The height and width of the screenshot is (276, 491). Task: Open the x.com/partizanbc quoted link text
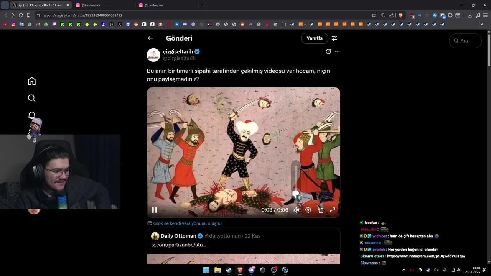tap(179, 245)
